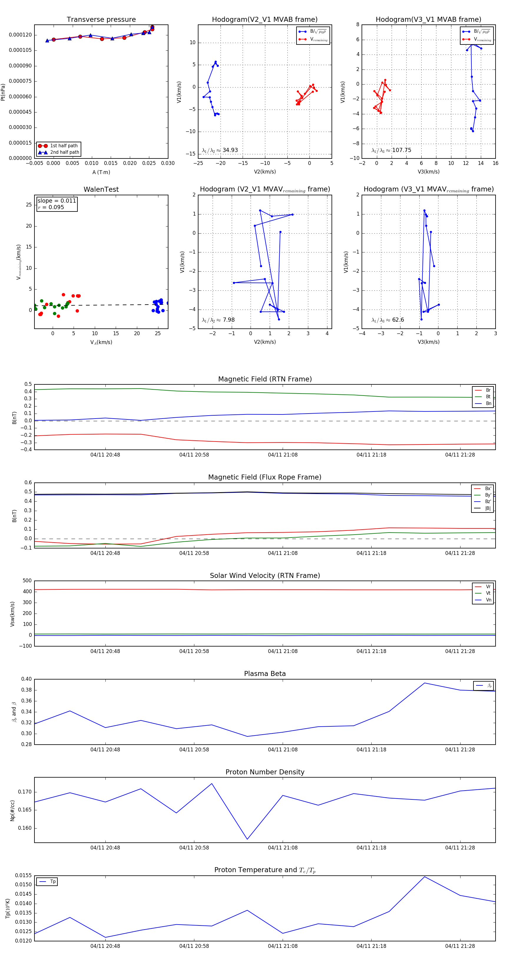Click the 'r = 0.095' annotation
The height and width of the screenshot is (972, 530).
tap(51, 207)
